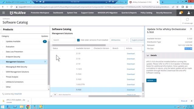The width and height of the screenshot is (194, 109).
Task: Toggle Hide older versions if not installed
Action: [78, 40]
